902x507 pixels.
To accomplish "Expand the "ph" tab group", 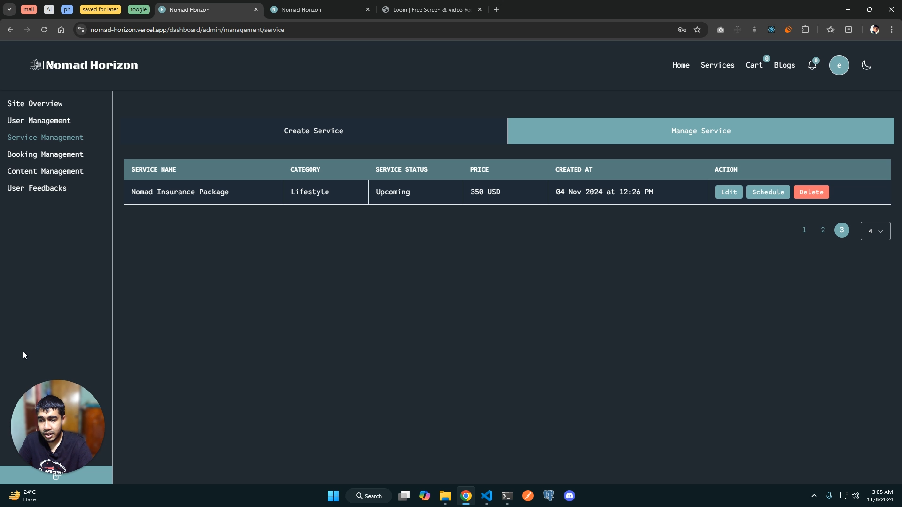I will pos(67,9).
